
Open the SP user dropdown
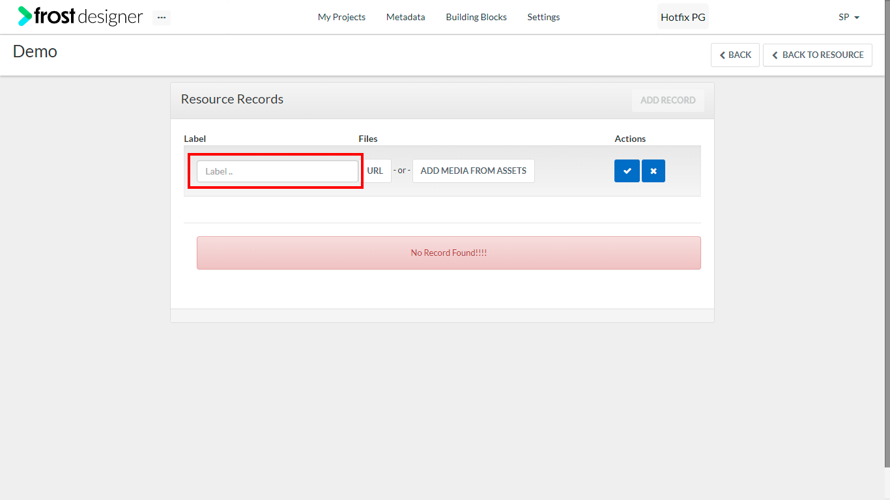pyautogui.click(x=849, y=17)
